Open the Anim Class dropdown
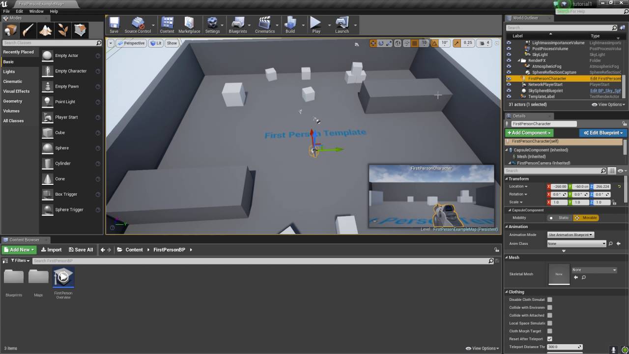Screen dimensions: 629x354 577,243
